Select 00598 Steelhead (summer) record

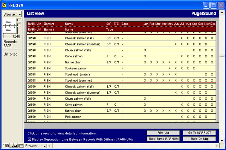click(121, 80)
